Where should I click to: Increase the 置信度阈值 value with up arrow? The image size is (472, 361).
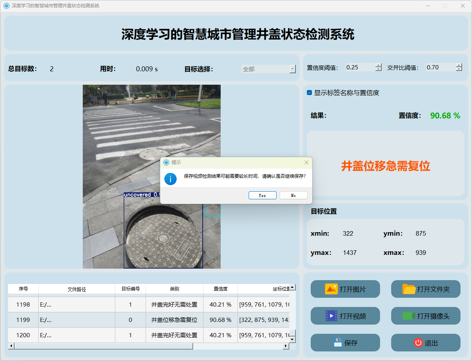(379, 65)
